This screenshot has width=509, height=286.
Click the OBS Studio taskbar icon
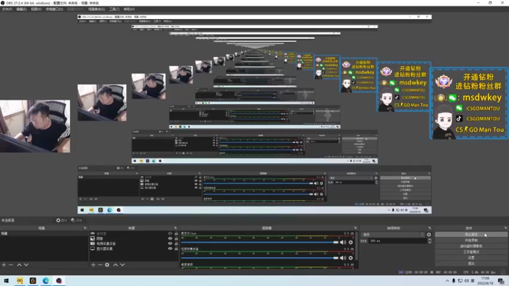pyautogui.click(x=59, y=280)
